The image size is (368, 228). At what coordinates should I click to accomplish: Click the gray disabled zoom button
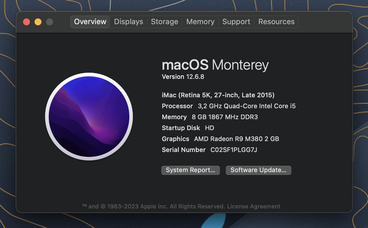click(50, 22)
